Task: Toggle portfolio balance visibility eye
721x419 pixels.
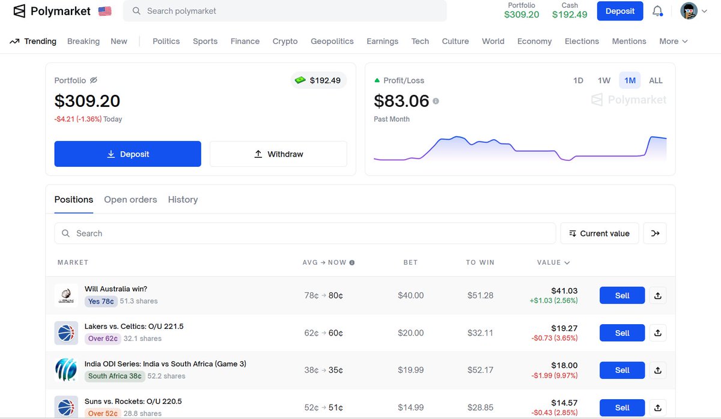Action: (x=94, y=80)
